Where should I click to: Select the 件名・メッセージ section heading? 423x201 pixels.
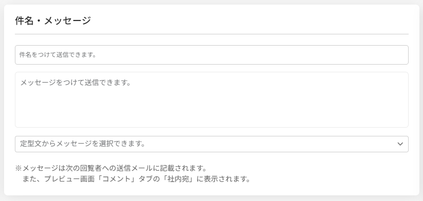pyautogui.click(x=53, y=21)
